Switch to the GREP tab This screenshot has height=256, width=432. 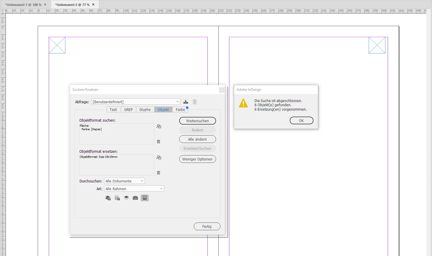(128, 109)
